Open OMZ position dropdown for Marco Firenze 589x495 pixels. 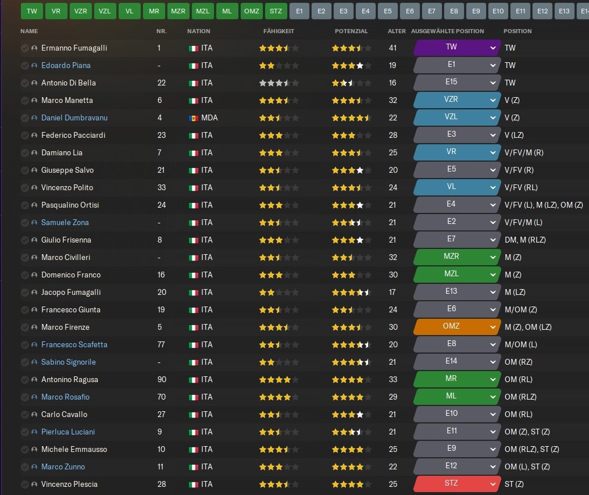(457, 327)
